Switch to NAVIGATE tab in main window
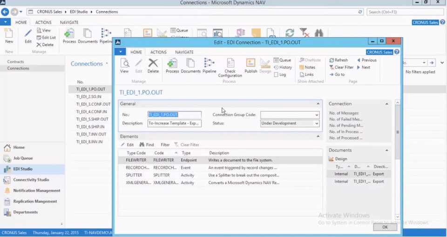Screen dimensions: 447x237 [69, 22]
